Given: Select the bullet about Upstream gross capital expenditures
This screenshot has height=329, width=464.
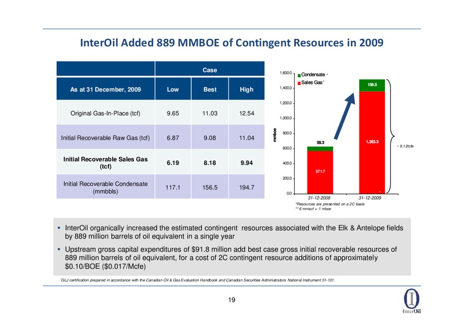Looking at the screenshot, I should click(231, 258).
